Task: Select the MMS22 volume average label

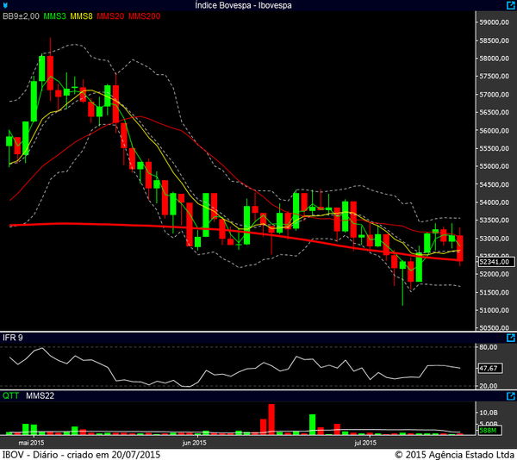Action: coord(40,395)
